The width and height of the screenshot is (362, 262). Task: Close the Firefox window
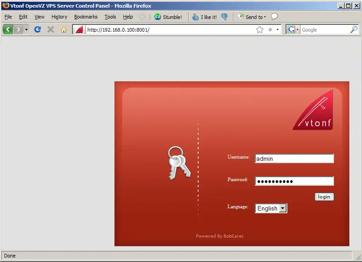[x=357, y=6]
